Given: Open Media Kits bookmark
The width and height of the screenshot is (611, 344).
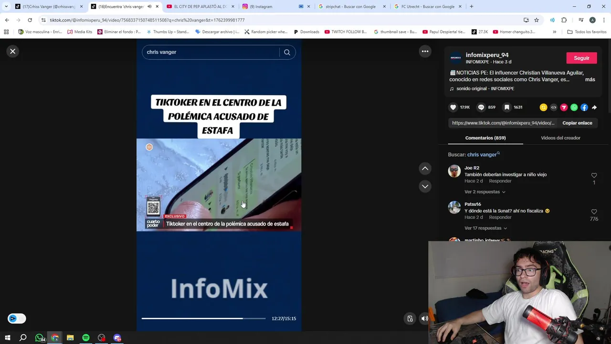Looking at the screenshot, I should click(x=80, y=32).
